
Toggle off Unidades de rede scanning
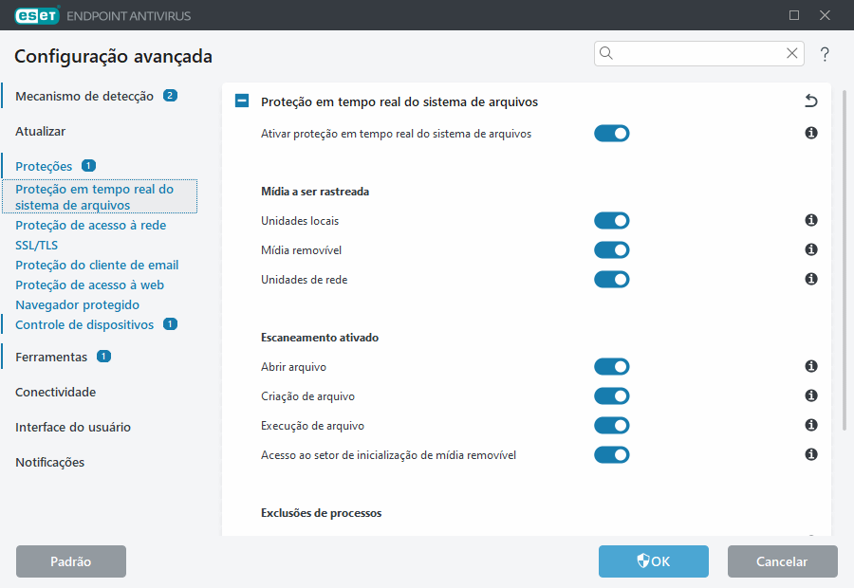click(x=612, y=279)
